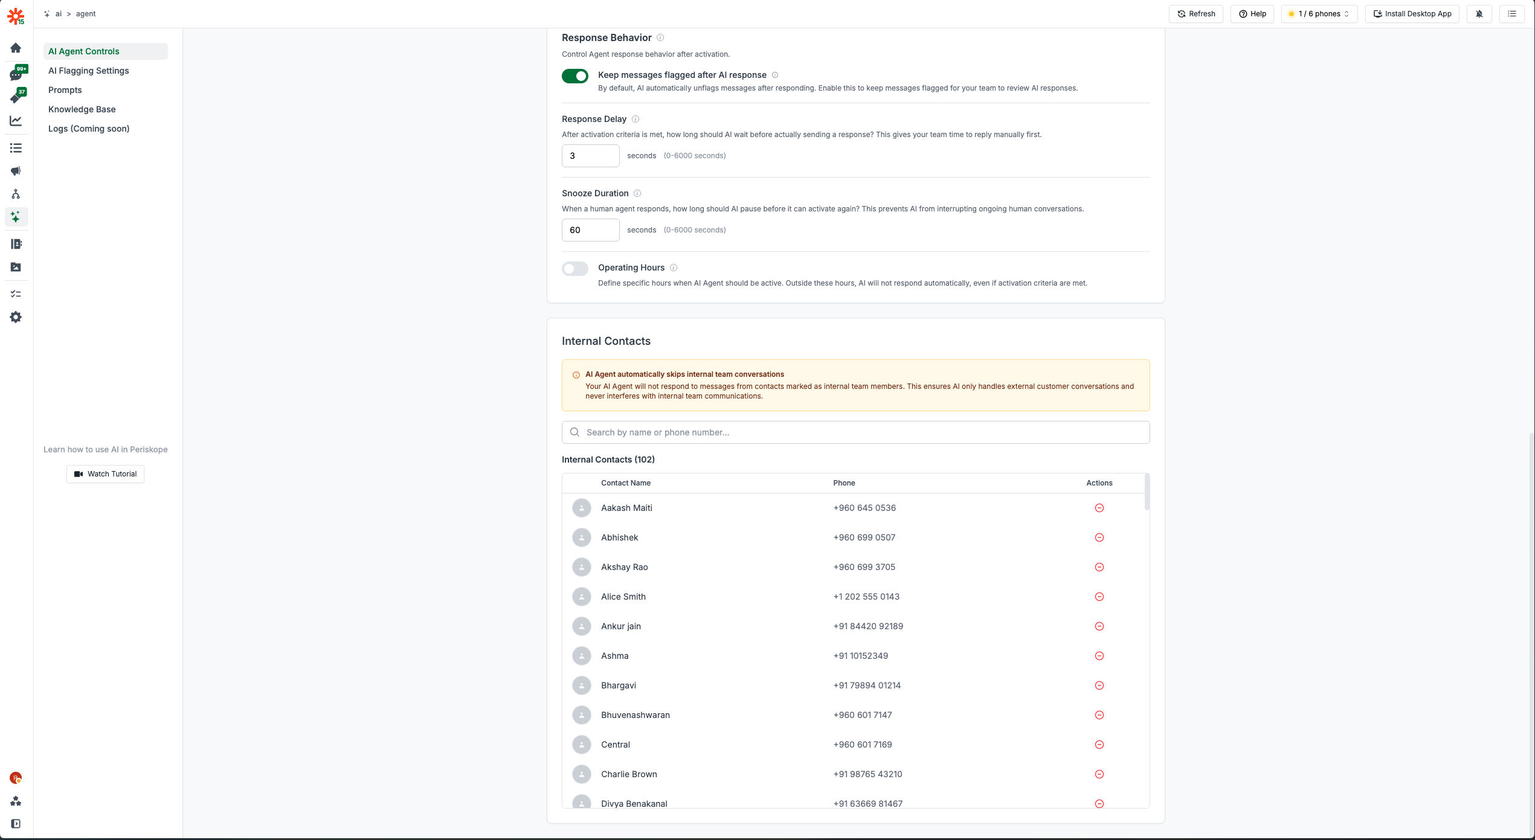The image size is (1535, 840).
Task: Open settings gear icon in sidebar
Action: [16, 317]
